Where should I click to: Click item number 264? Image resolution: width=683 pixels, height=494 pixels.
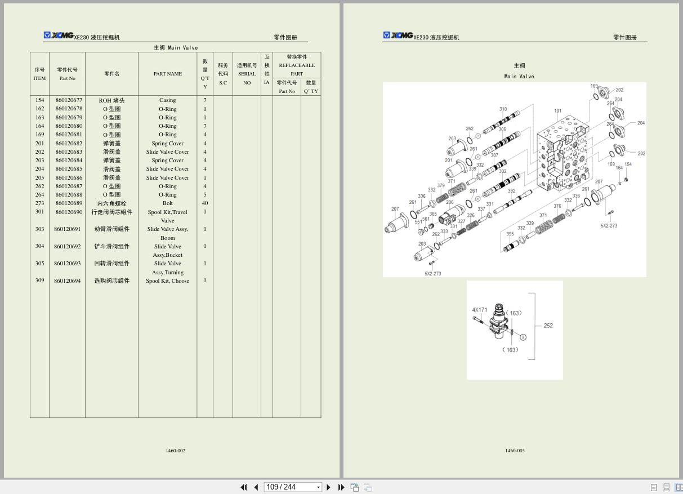(39, 195)
